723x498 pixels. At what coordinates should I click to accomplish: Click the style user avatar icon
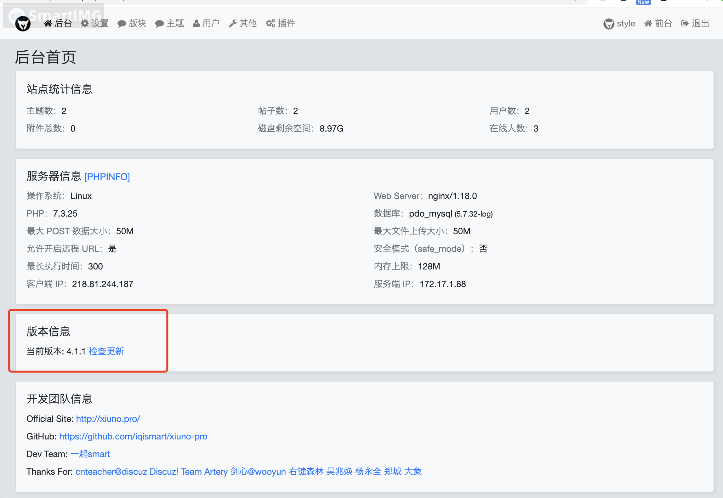(609, 24)
